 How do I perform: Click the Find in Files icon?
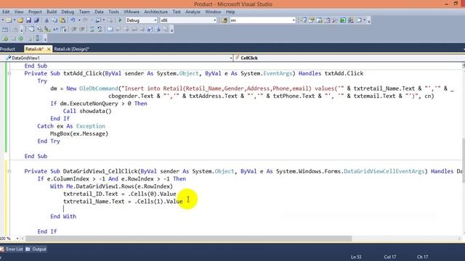coord(225,20)
